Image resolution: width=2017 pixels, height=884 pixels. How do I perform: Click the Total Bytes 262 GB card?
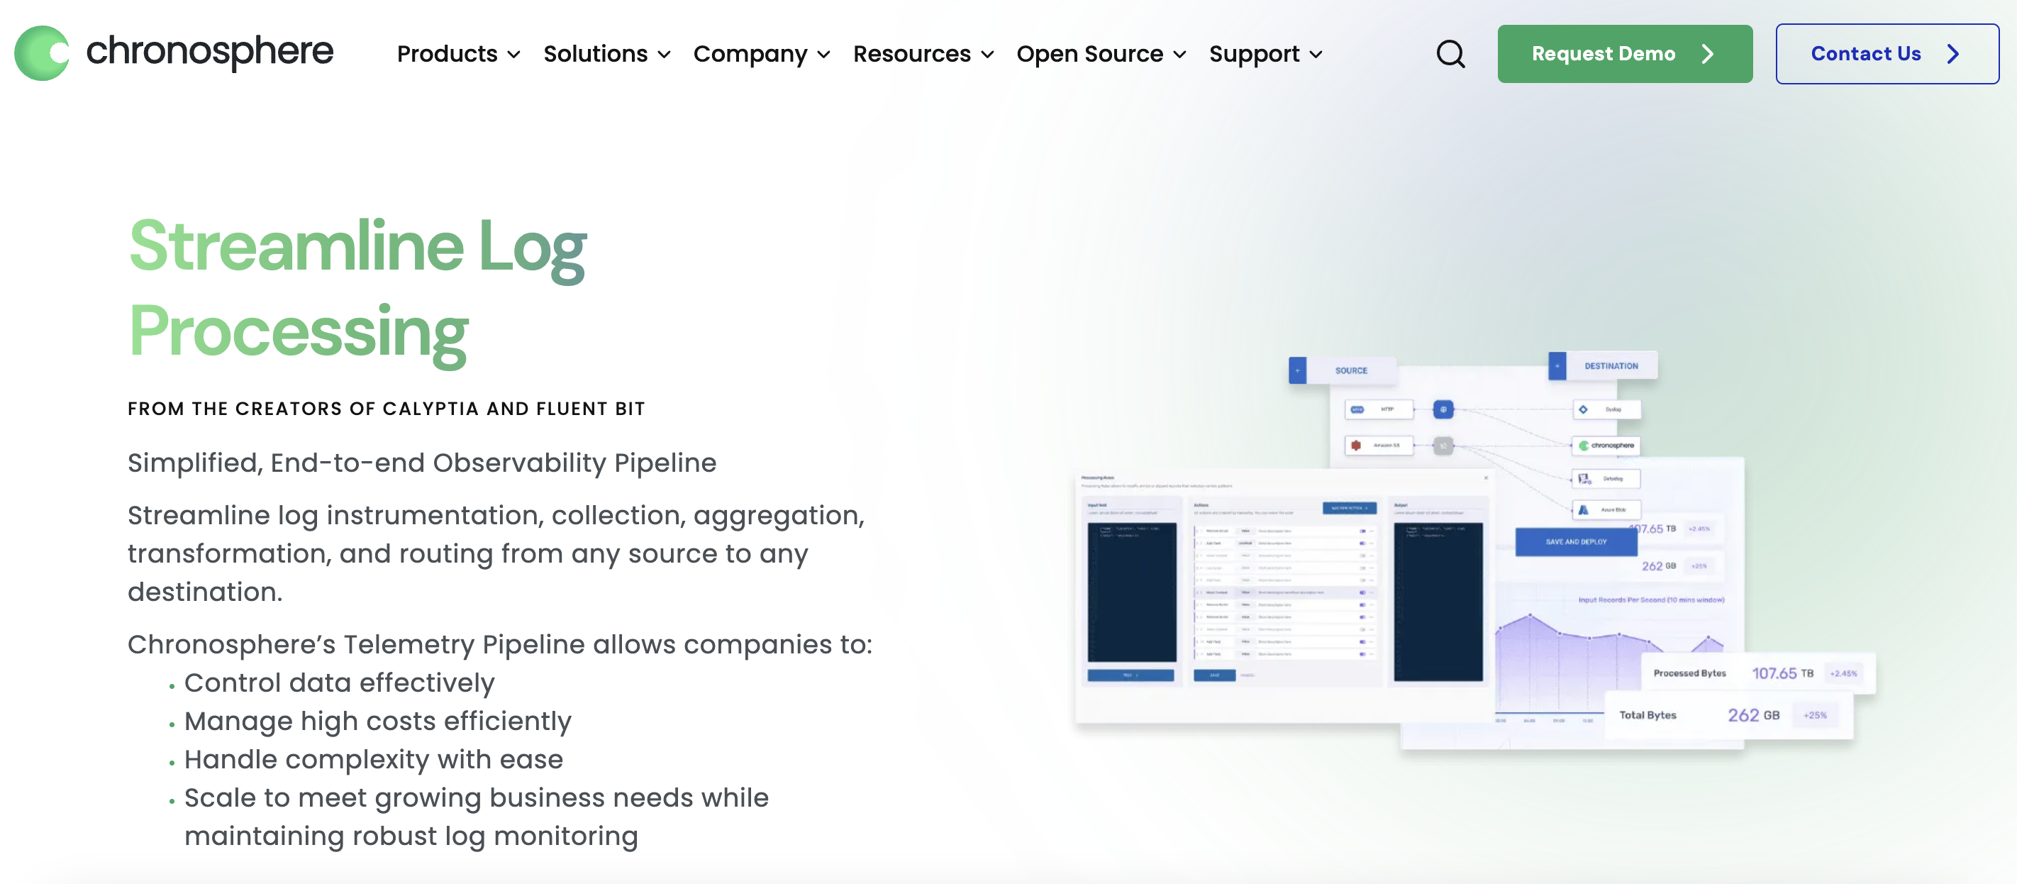tap(1729, 715)
